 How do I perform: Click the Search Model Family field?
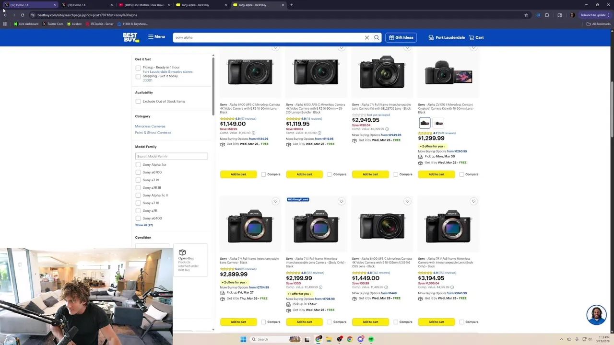click(x=171, y=156)
